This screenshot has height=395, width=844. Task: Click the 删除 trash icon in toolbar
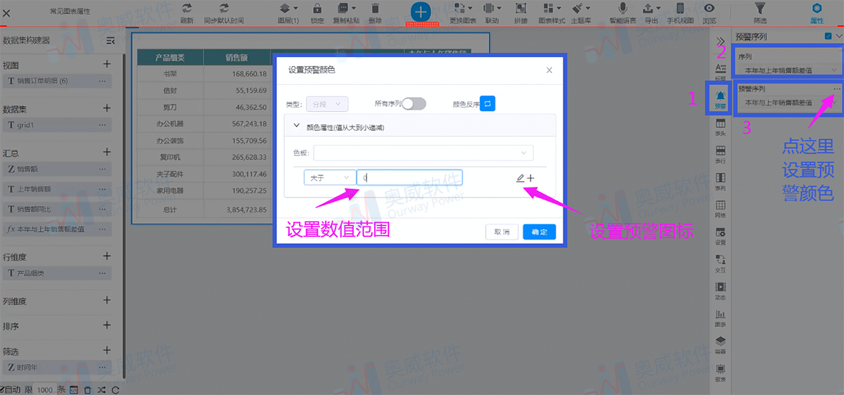point(375,8)
